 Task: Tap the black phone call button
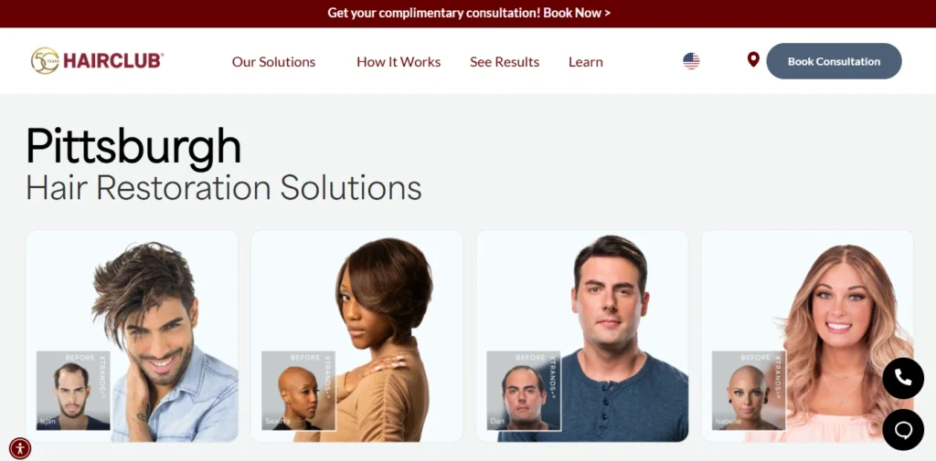click(x=902, y=378)
